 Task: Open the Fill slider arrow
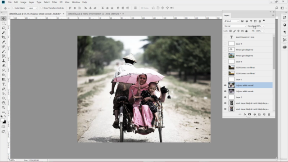263,31
